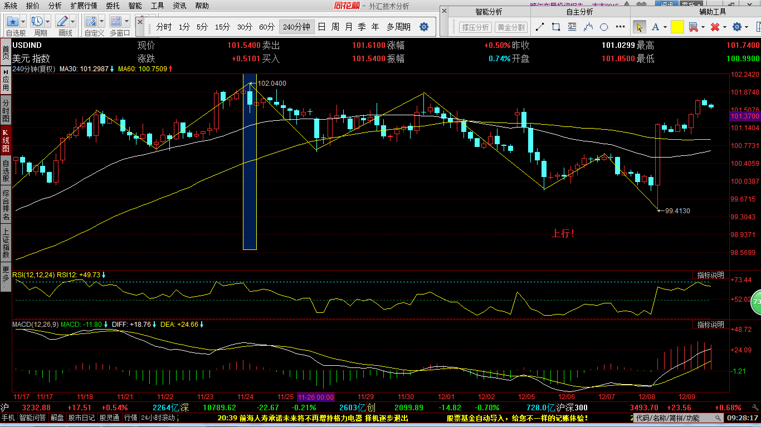Open the 多窗口 multi-window icon
Image resolution: width=761 pixels, height=427 pixels.
tap(116, 22)
